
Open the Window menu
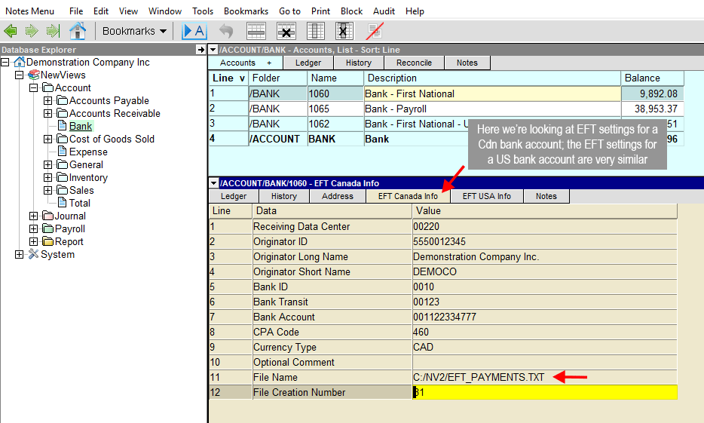pos(165,11)
